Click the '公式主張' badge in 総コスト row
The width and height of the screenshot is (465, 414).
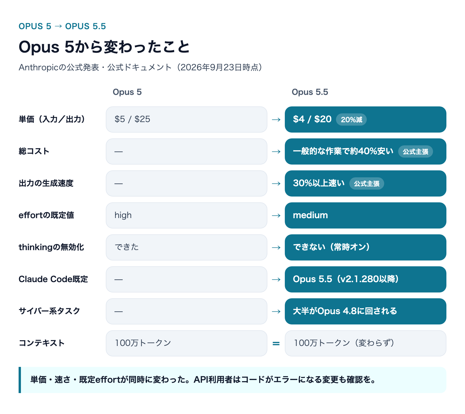tap(415, 151)
